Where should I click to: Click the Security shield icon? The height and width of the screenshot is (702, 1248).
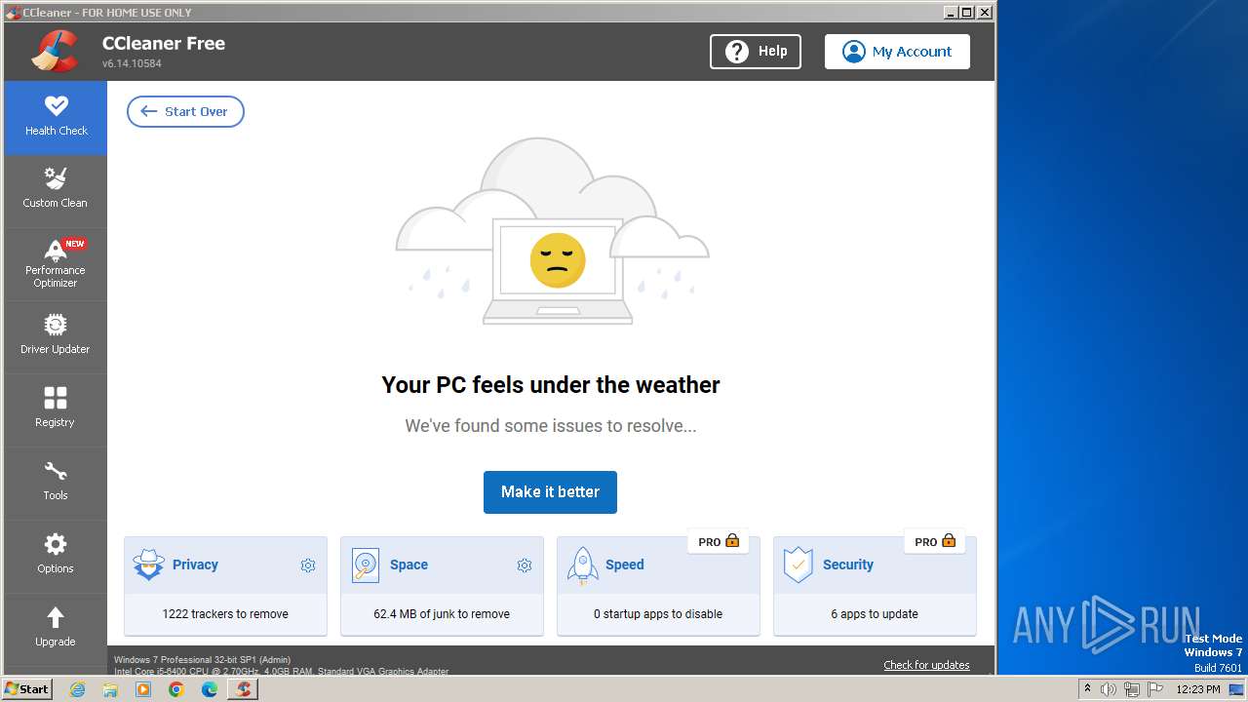(799, 565)
